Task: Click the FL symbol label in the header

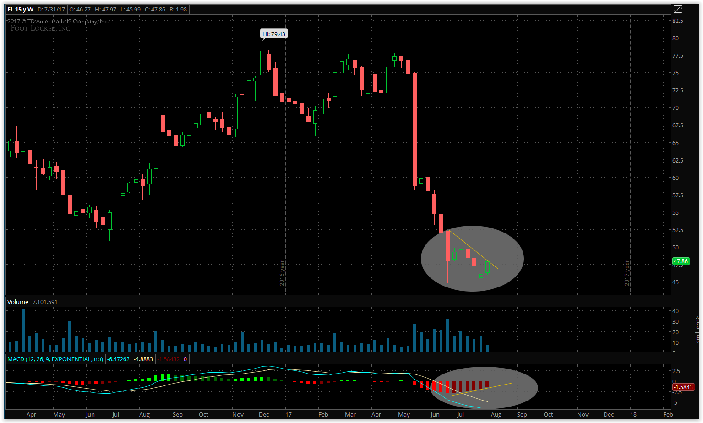Action: (x=10, y=8)
